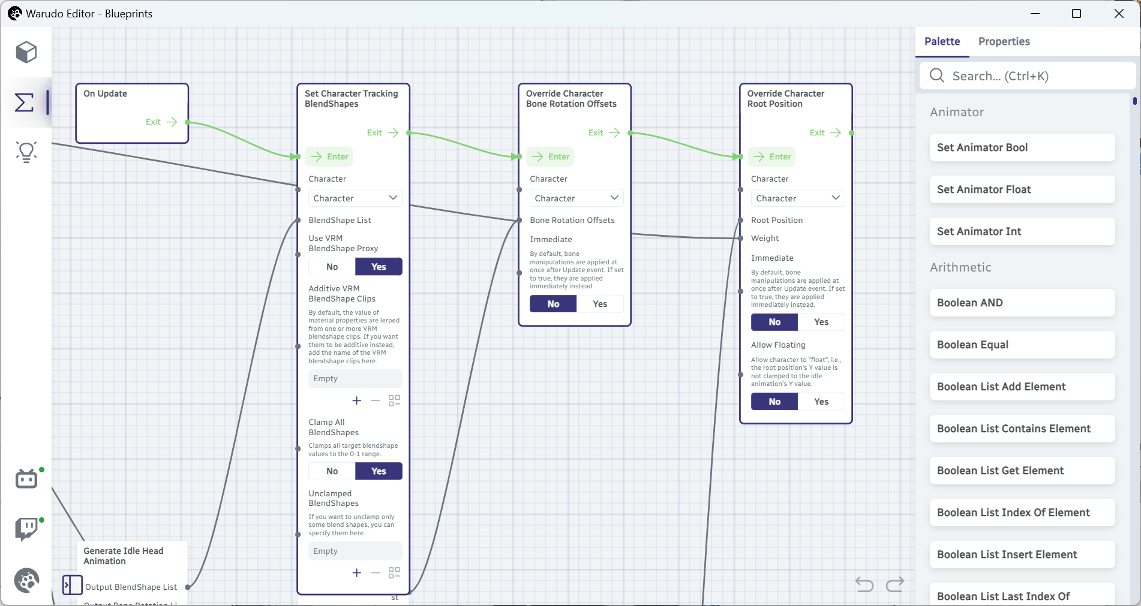
Task: Click the Weight input port on Root Position node
Action: point(741,239)
